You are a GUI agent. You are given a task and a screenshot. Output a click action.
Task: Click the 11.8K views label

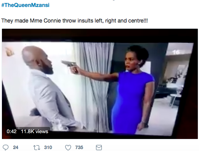(x=35, y=132)
